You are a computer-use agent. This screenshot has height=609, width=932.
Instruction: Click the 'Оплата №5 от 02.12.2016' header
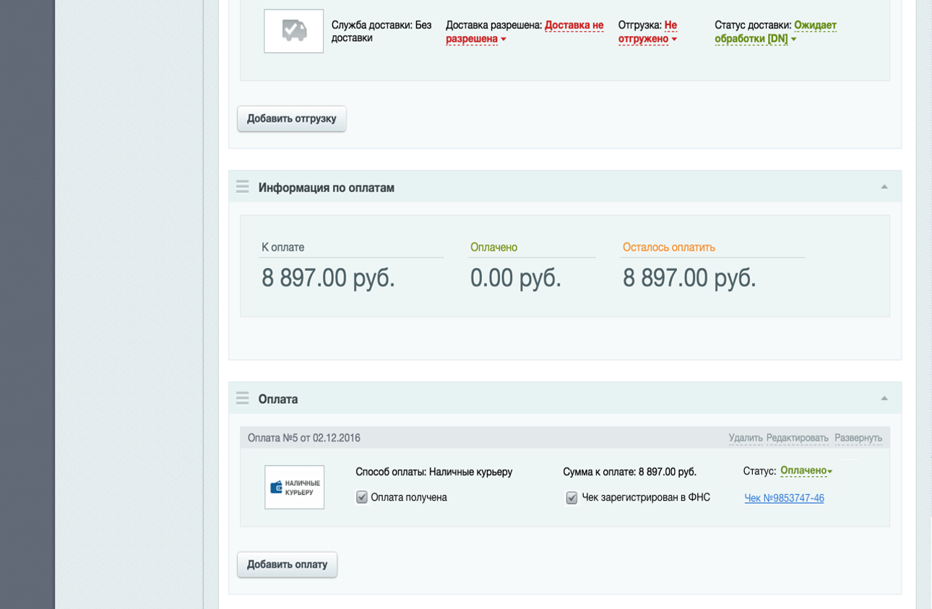click(x=303, y=438)
